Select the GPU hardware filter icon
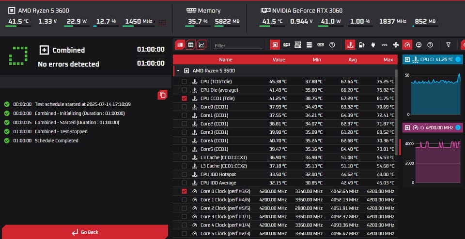Viewport: 465px width, 239px height. click(286, 45)
